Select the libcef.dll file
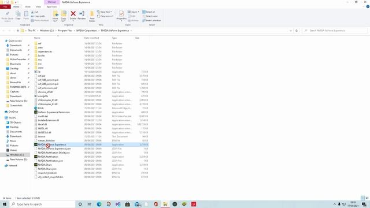This screenshot has width=370, height=208. pyautogui.click(x=42, y=124)
